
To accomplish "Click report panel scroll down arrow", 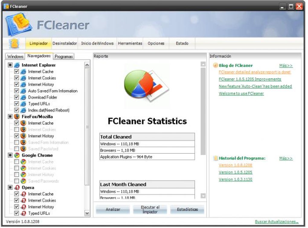I will (203, 196).
